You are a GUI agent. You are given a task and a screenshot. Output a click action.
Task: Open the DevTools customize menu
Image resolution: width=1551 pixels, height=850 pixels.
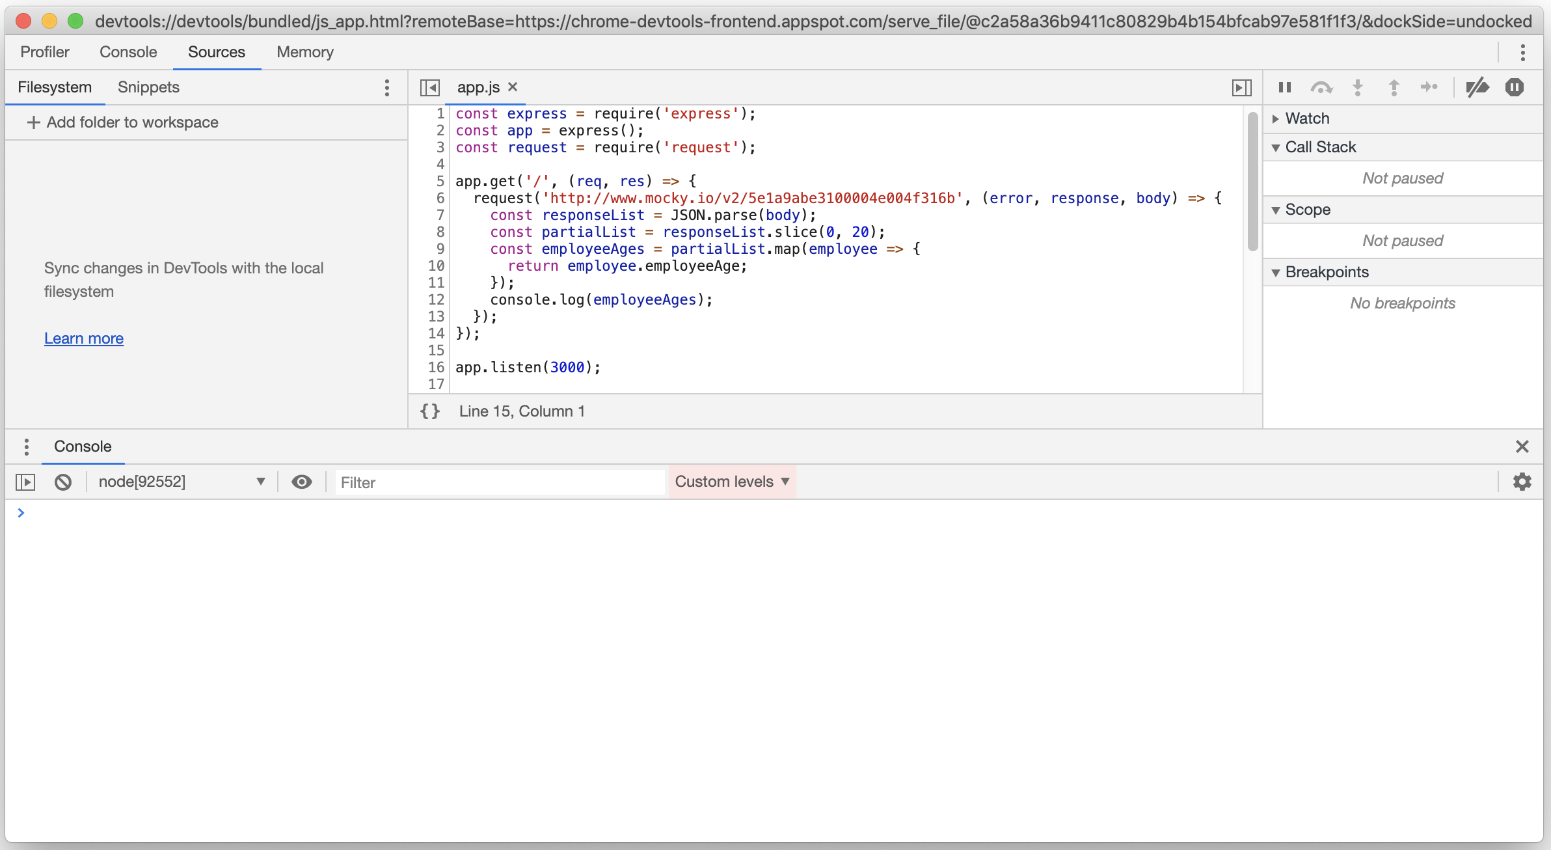point(1523,53)
